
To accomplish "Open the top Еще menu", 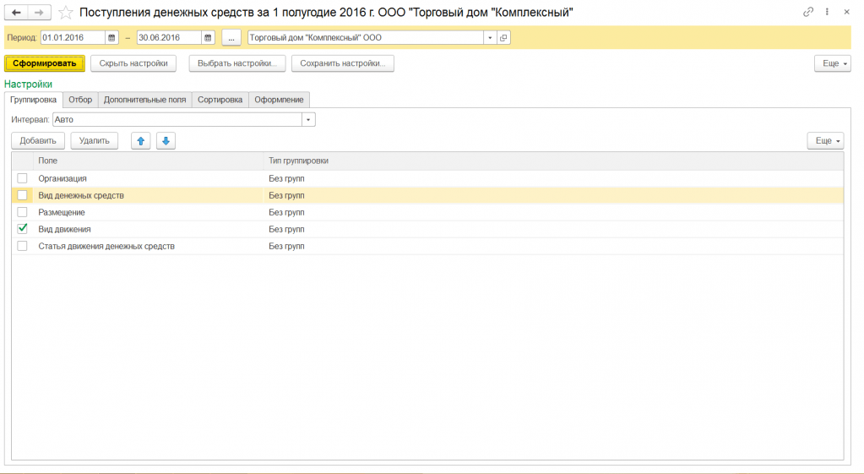I will 832,63.
